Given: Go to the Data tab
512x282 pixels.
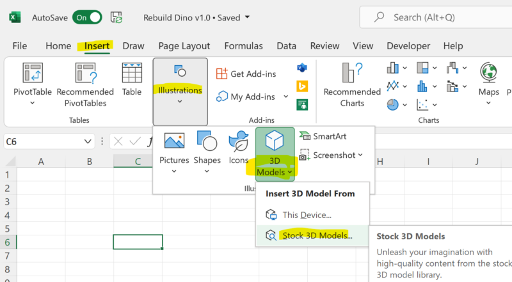Looking at the screenshot, I should coord(286,46).
